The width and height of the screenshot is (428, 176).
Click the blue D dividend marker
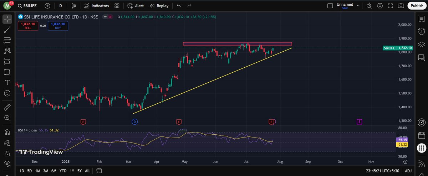[135, 122]
